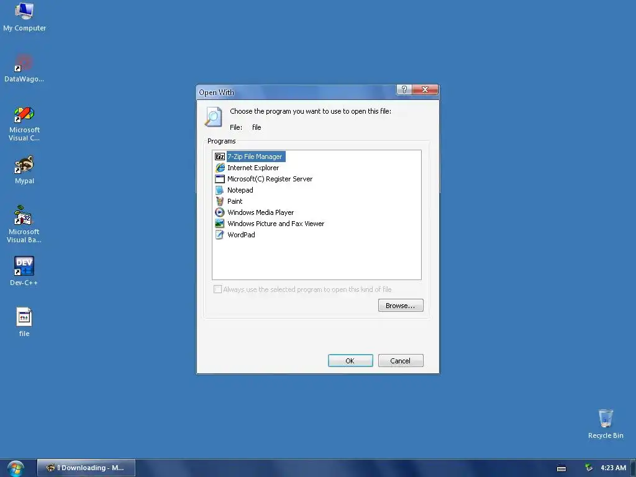Click the Paint program icon
Screen dimensions: 636x477
click(220, 201)
